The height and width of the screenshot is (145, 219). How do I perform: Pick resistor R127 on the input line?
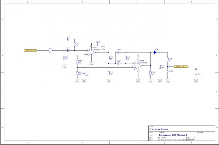point(50,50)
